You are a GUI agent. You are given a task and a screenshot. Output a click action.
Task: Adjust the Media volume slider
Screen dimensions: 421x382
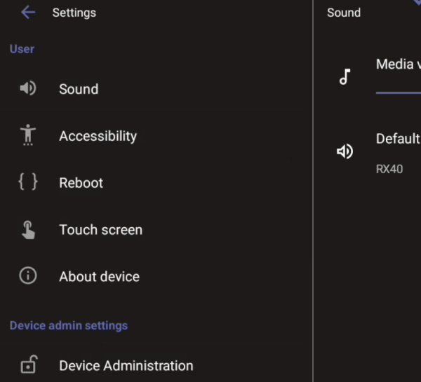coord(399,92)
